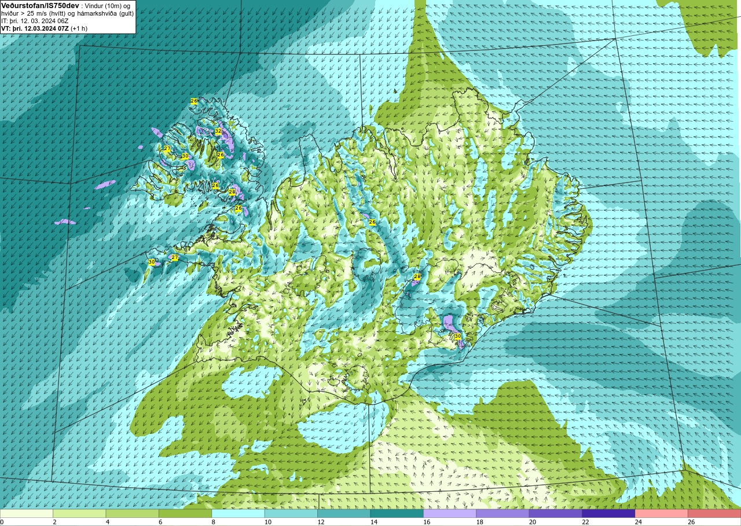Pick the 12–14 m/s teal legend swatch
741x526 pixels.
[x=344, y=513]
